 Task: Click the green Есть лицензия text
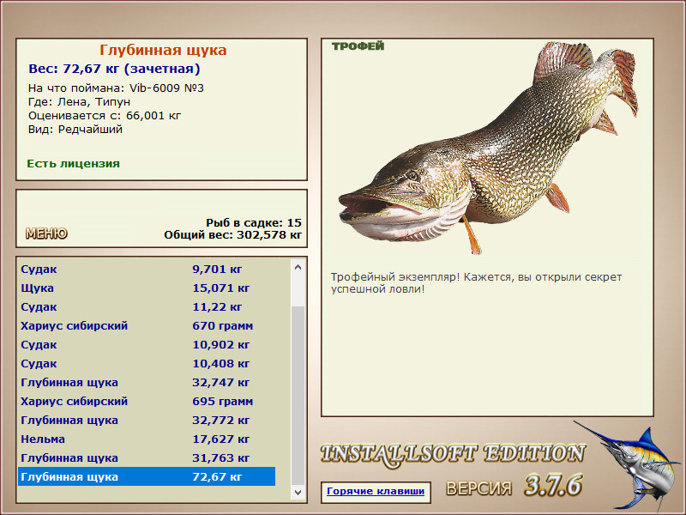tap(73, 163)
